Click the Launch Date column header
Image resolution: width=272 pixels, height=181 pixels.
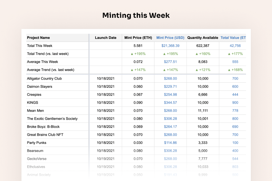[x=105, y=38]
